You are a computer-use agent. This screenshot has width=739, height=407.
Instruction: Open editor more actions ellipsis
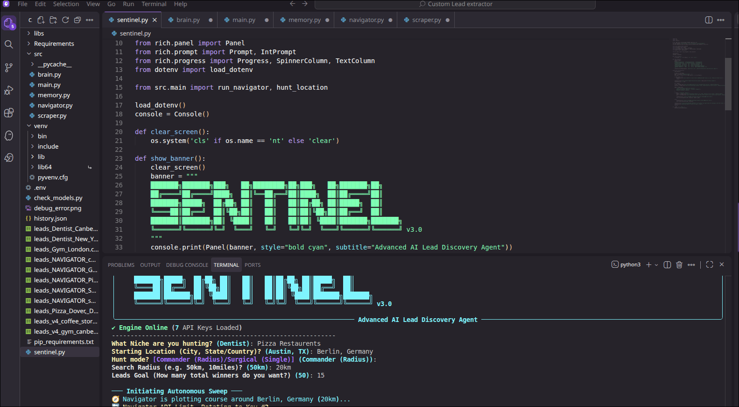pos(721,20)
